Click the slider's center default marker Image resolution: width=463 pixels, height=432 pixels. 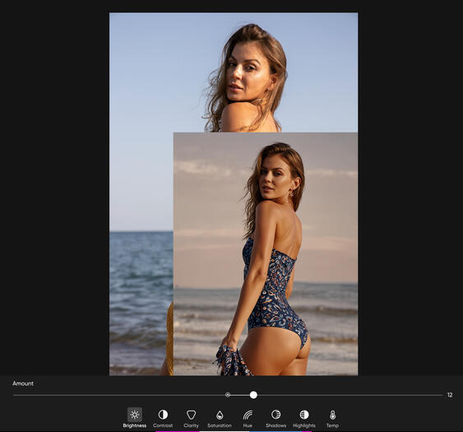coord(227,395)
